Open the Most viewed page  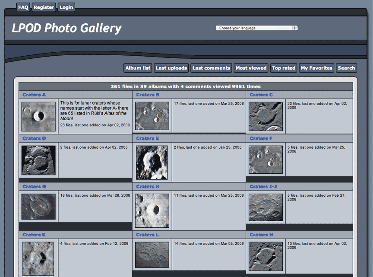(x=251, y=68)
